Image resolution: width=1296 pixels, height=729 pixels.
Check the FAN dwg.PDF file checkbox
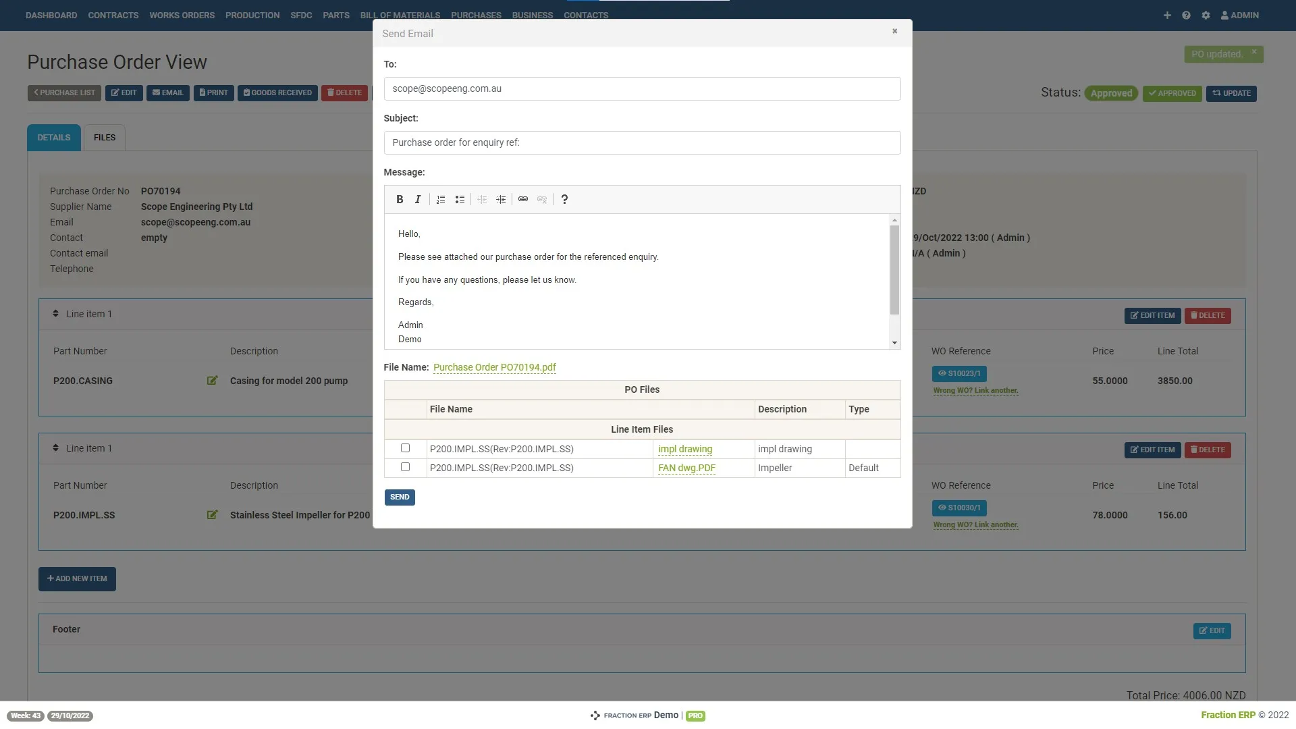[x=405, y=467]
